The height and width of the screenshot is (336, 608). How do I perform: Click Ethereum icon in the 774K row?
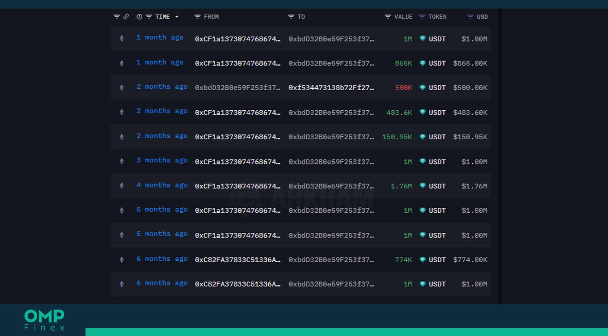122,259
